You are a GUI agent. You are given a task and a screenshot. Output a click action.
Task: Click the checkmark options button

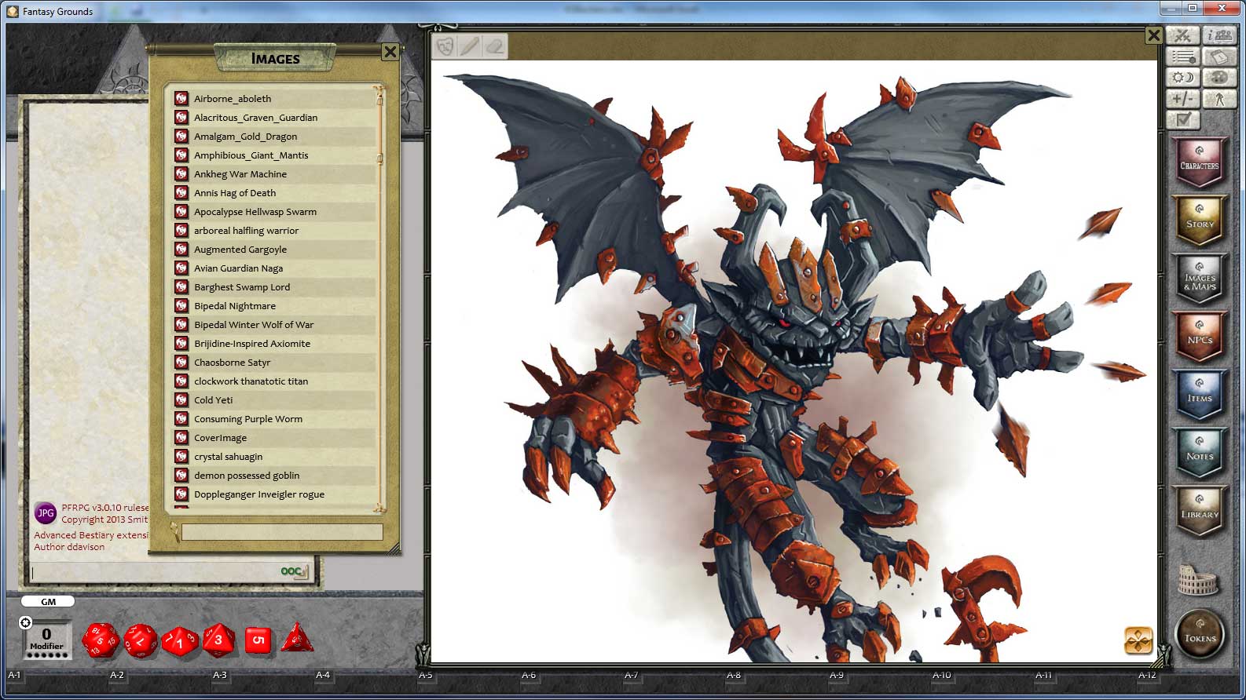tap(1182, 119)
